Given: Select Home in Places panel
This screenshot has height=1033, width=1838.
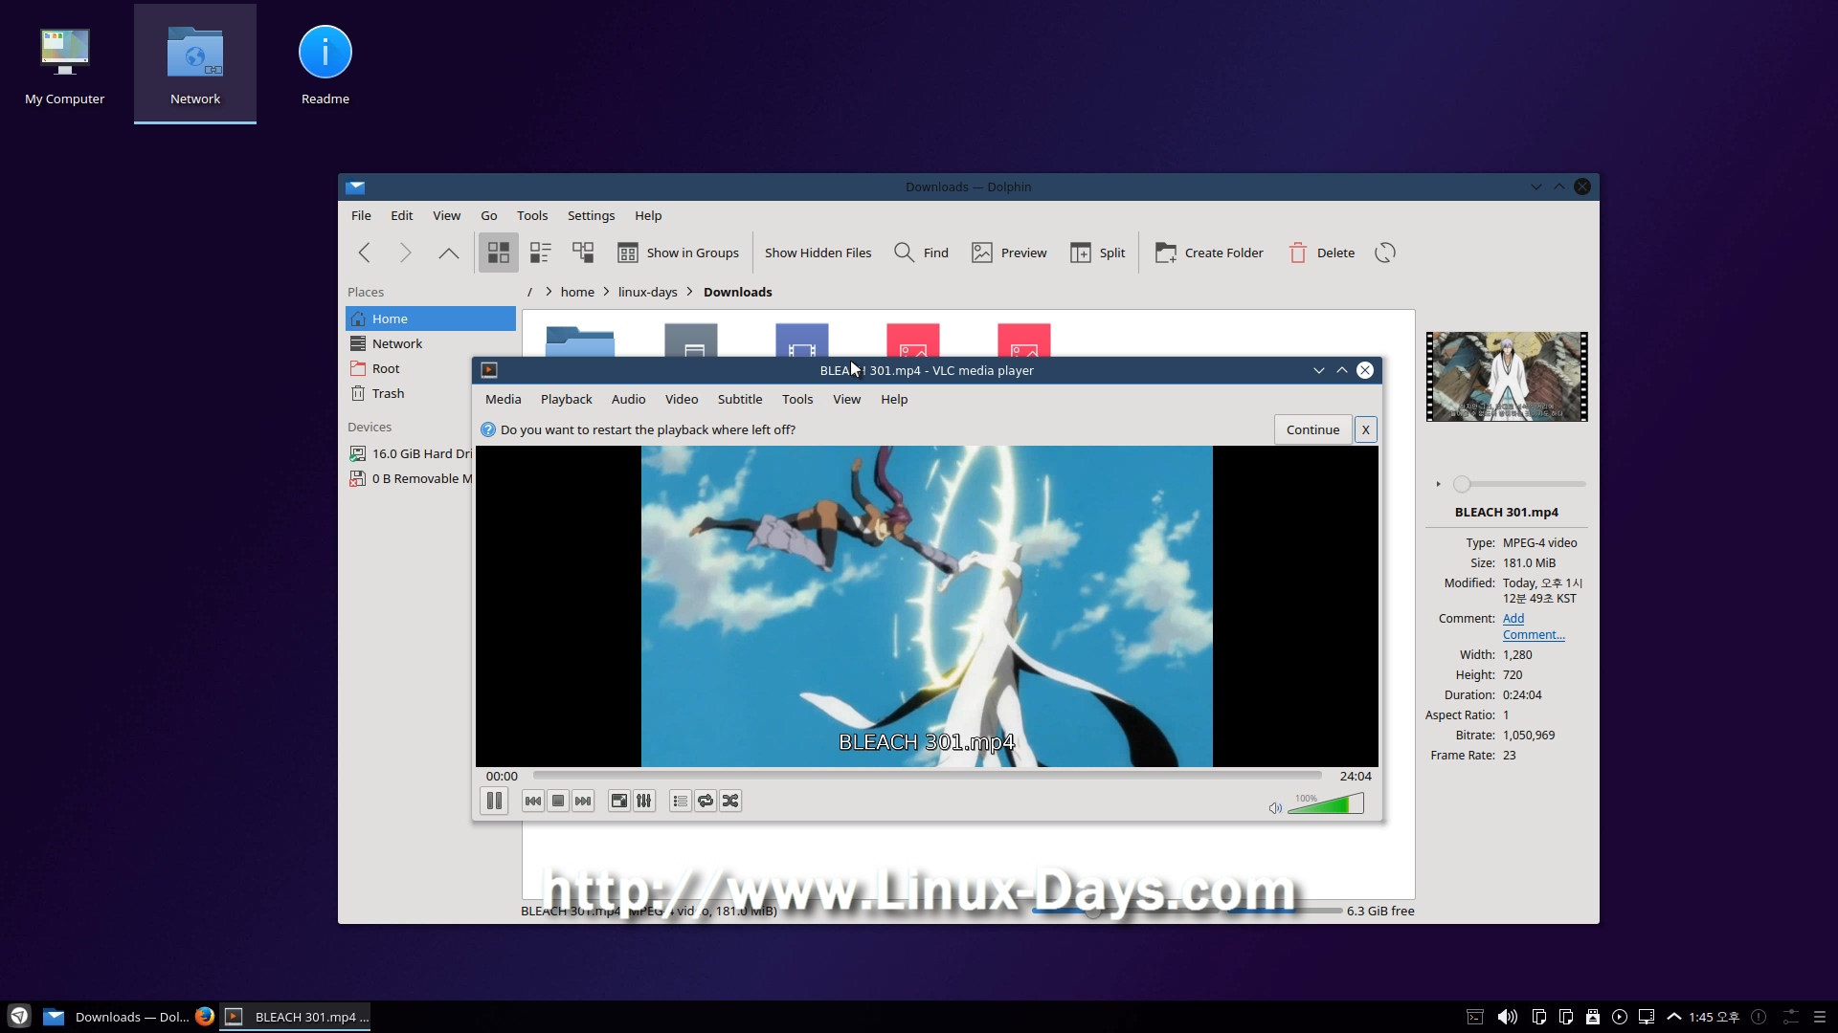Looking at the screenshot, I should click(x=431, y=319).
